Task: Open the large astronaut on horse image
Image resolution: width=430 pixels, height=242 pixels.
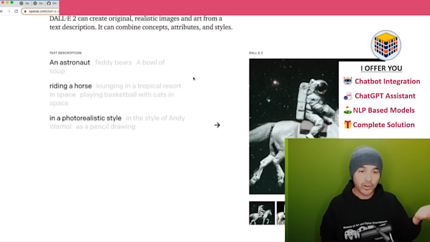Action: click(x=293, y=126)
